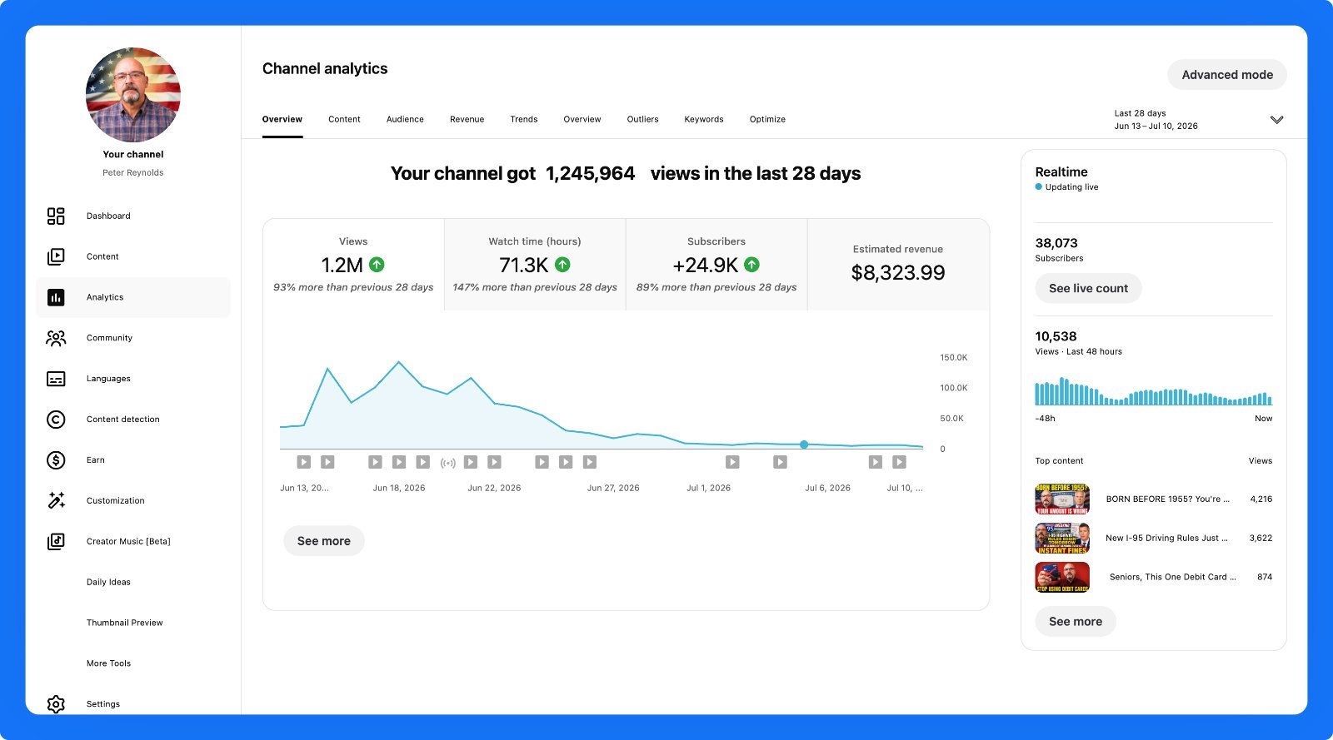Open the Customization magic wand icon
The image size is (1333, 740).
[56, 500]
